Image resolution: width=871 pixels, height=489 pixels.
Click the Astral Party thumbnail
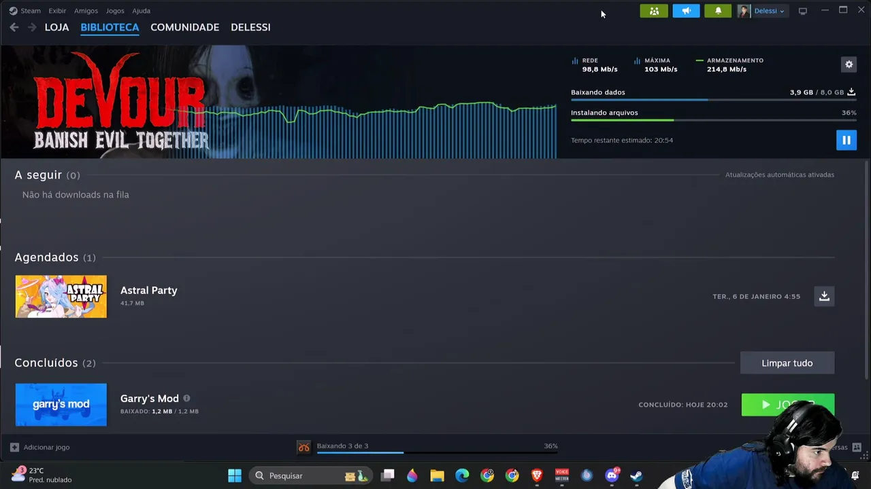(61, 296)
